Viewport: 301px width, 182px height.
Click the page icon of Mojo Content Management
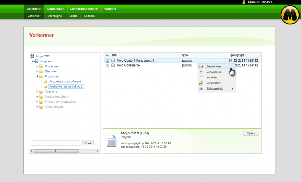113,61
